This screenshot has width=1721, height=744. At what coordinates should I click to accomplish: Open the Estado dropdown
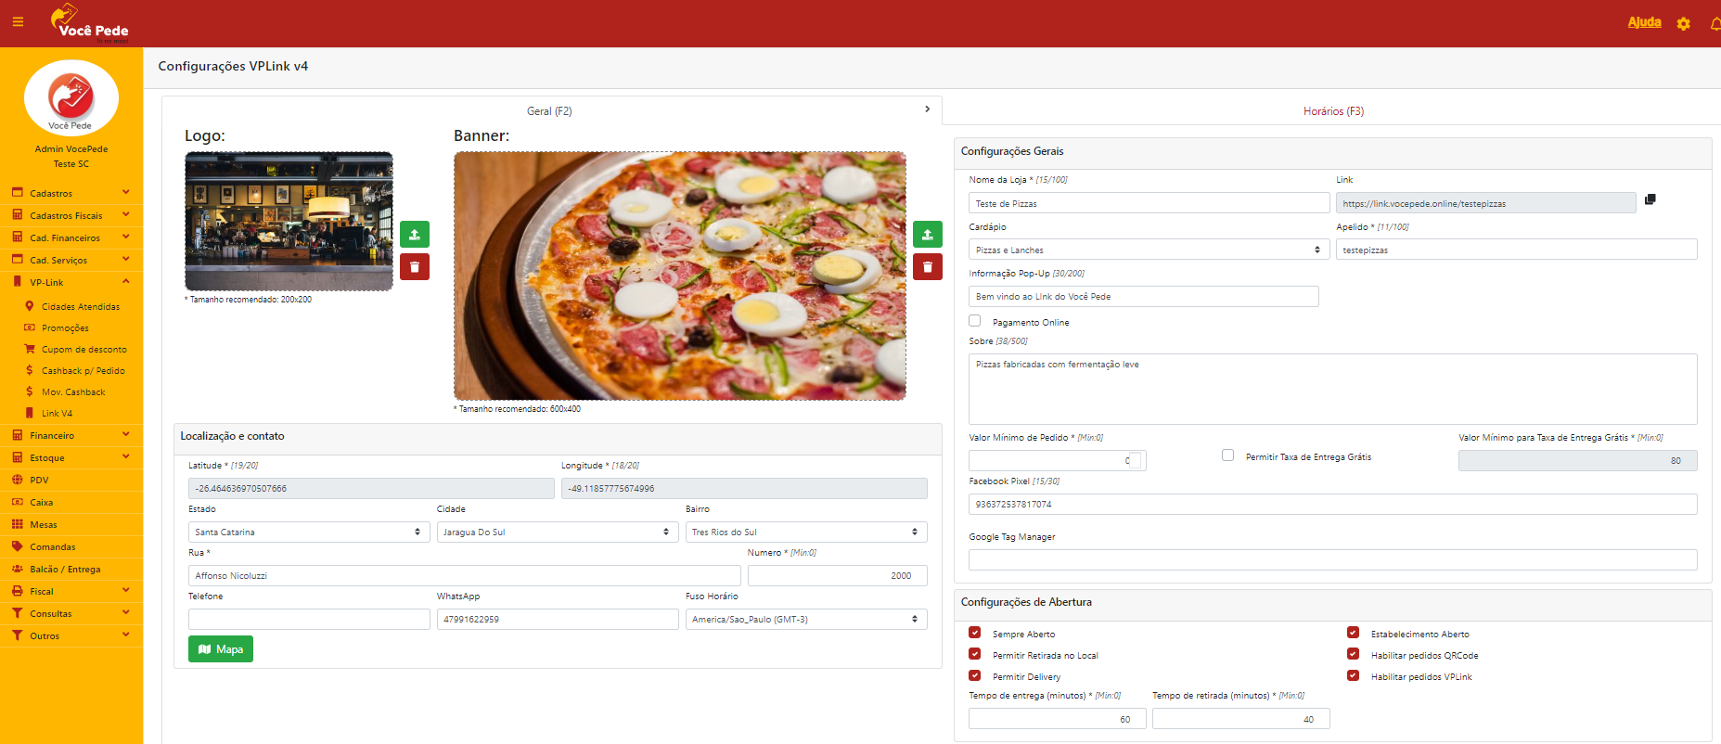click(x=308, y=532)
